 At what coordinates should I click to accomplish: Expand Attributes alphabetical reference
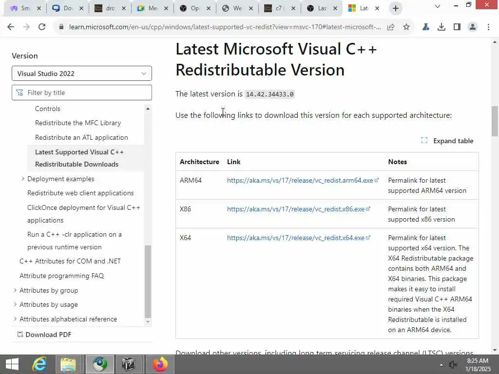coord(15,319)
